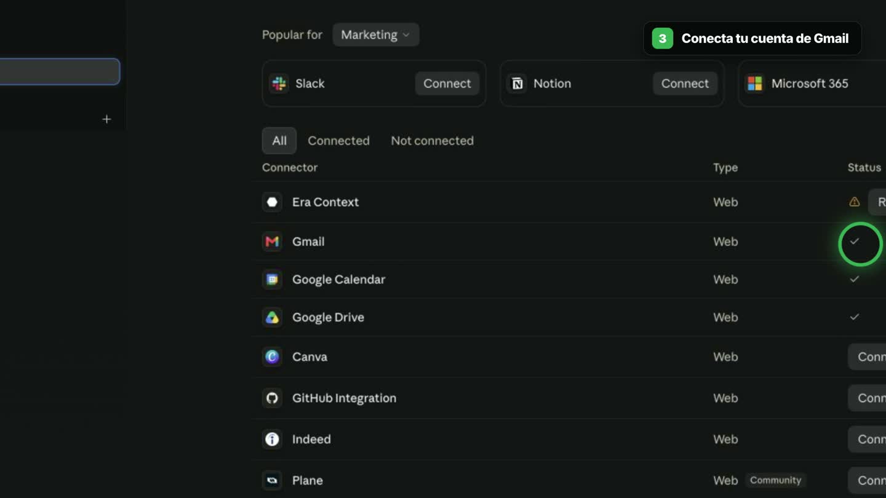
Task: Click the Web type in Canva row
Action: [725, 357]
